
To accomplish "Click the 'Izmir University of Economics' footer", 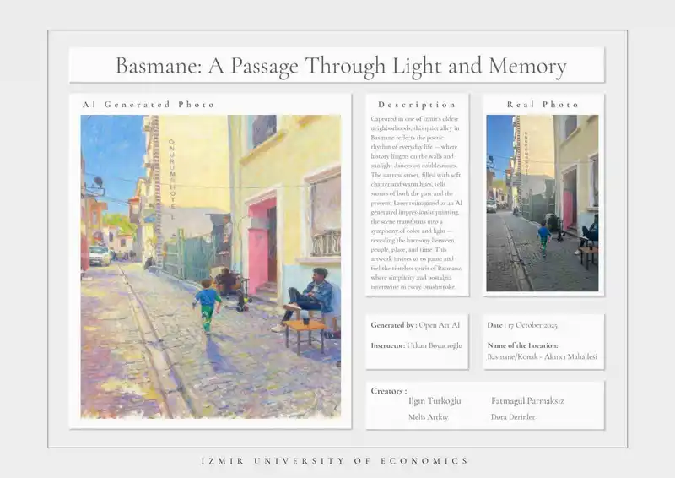I will click(x=335, y=461).
